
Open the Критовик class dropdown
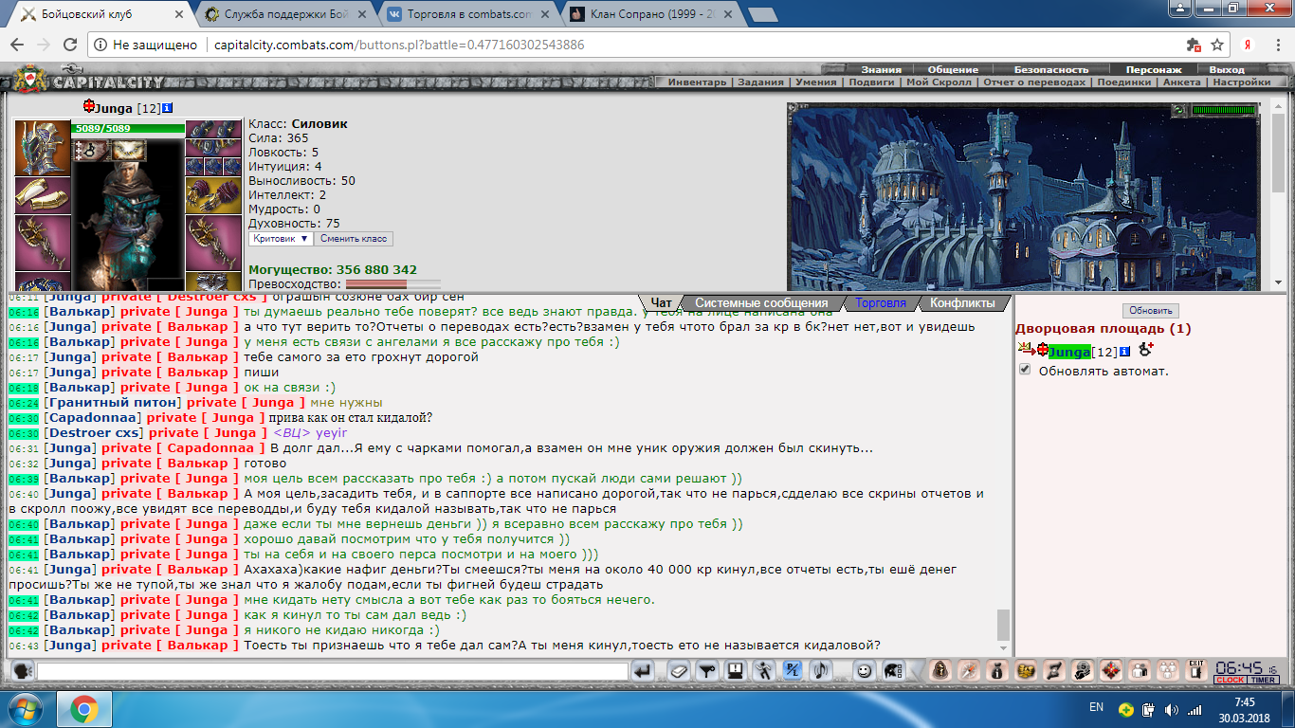[x=281, y=239]
